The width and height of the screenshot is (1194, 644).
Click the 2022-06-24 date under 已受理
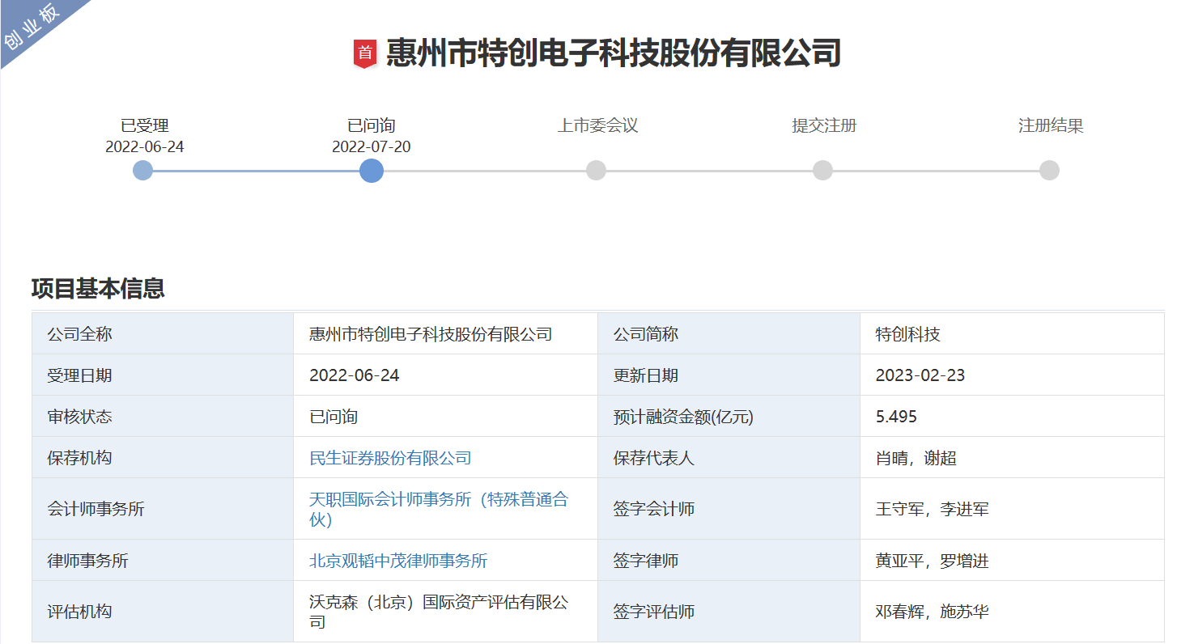[x=145, y=146]
